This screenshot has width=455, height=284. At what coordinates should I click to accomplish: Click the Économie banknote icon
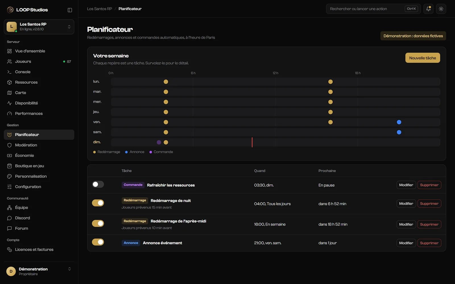tap(9, 155)
